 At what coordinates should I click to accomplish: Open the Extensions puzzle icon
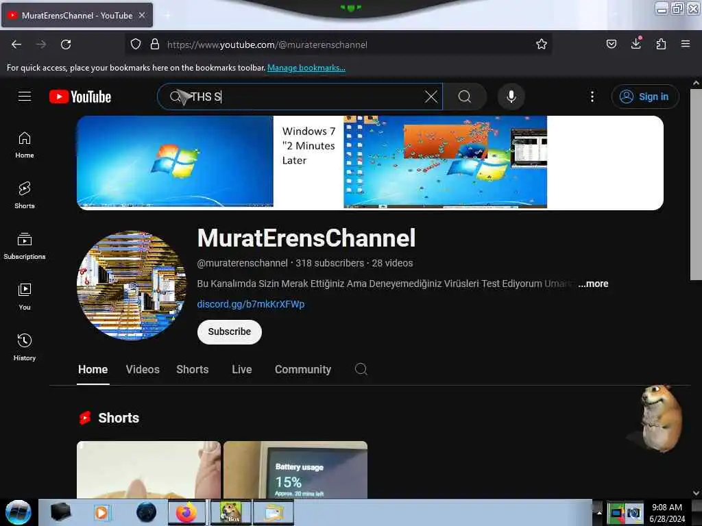pos(661,44)
